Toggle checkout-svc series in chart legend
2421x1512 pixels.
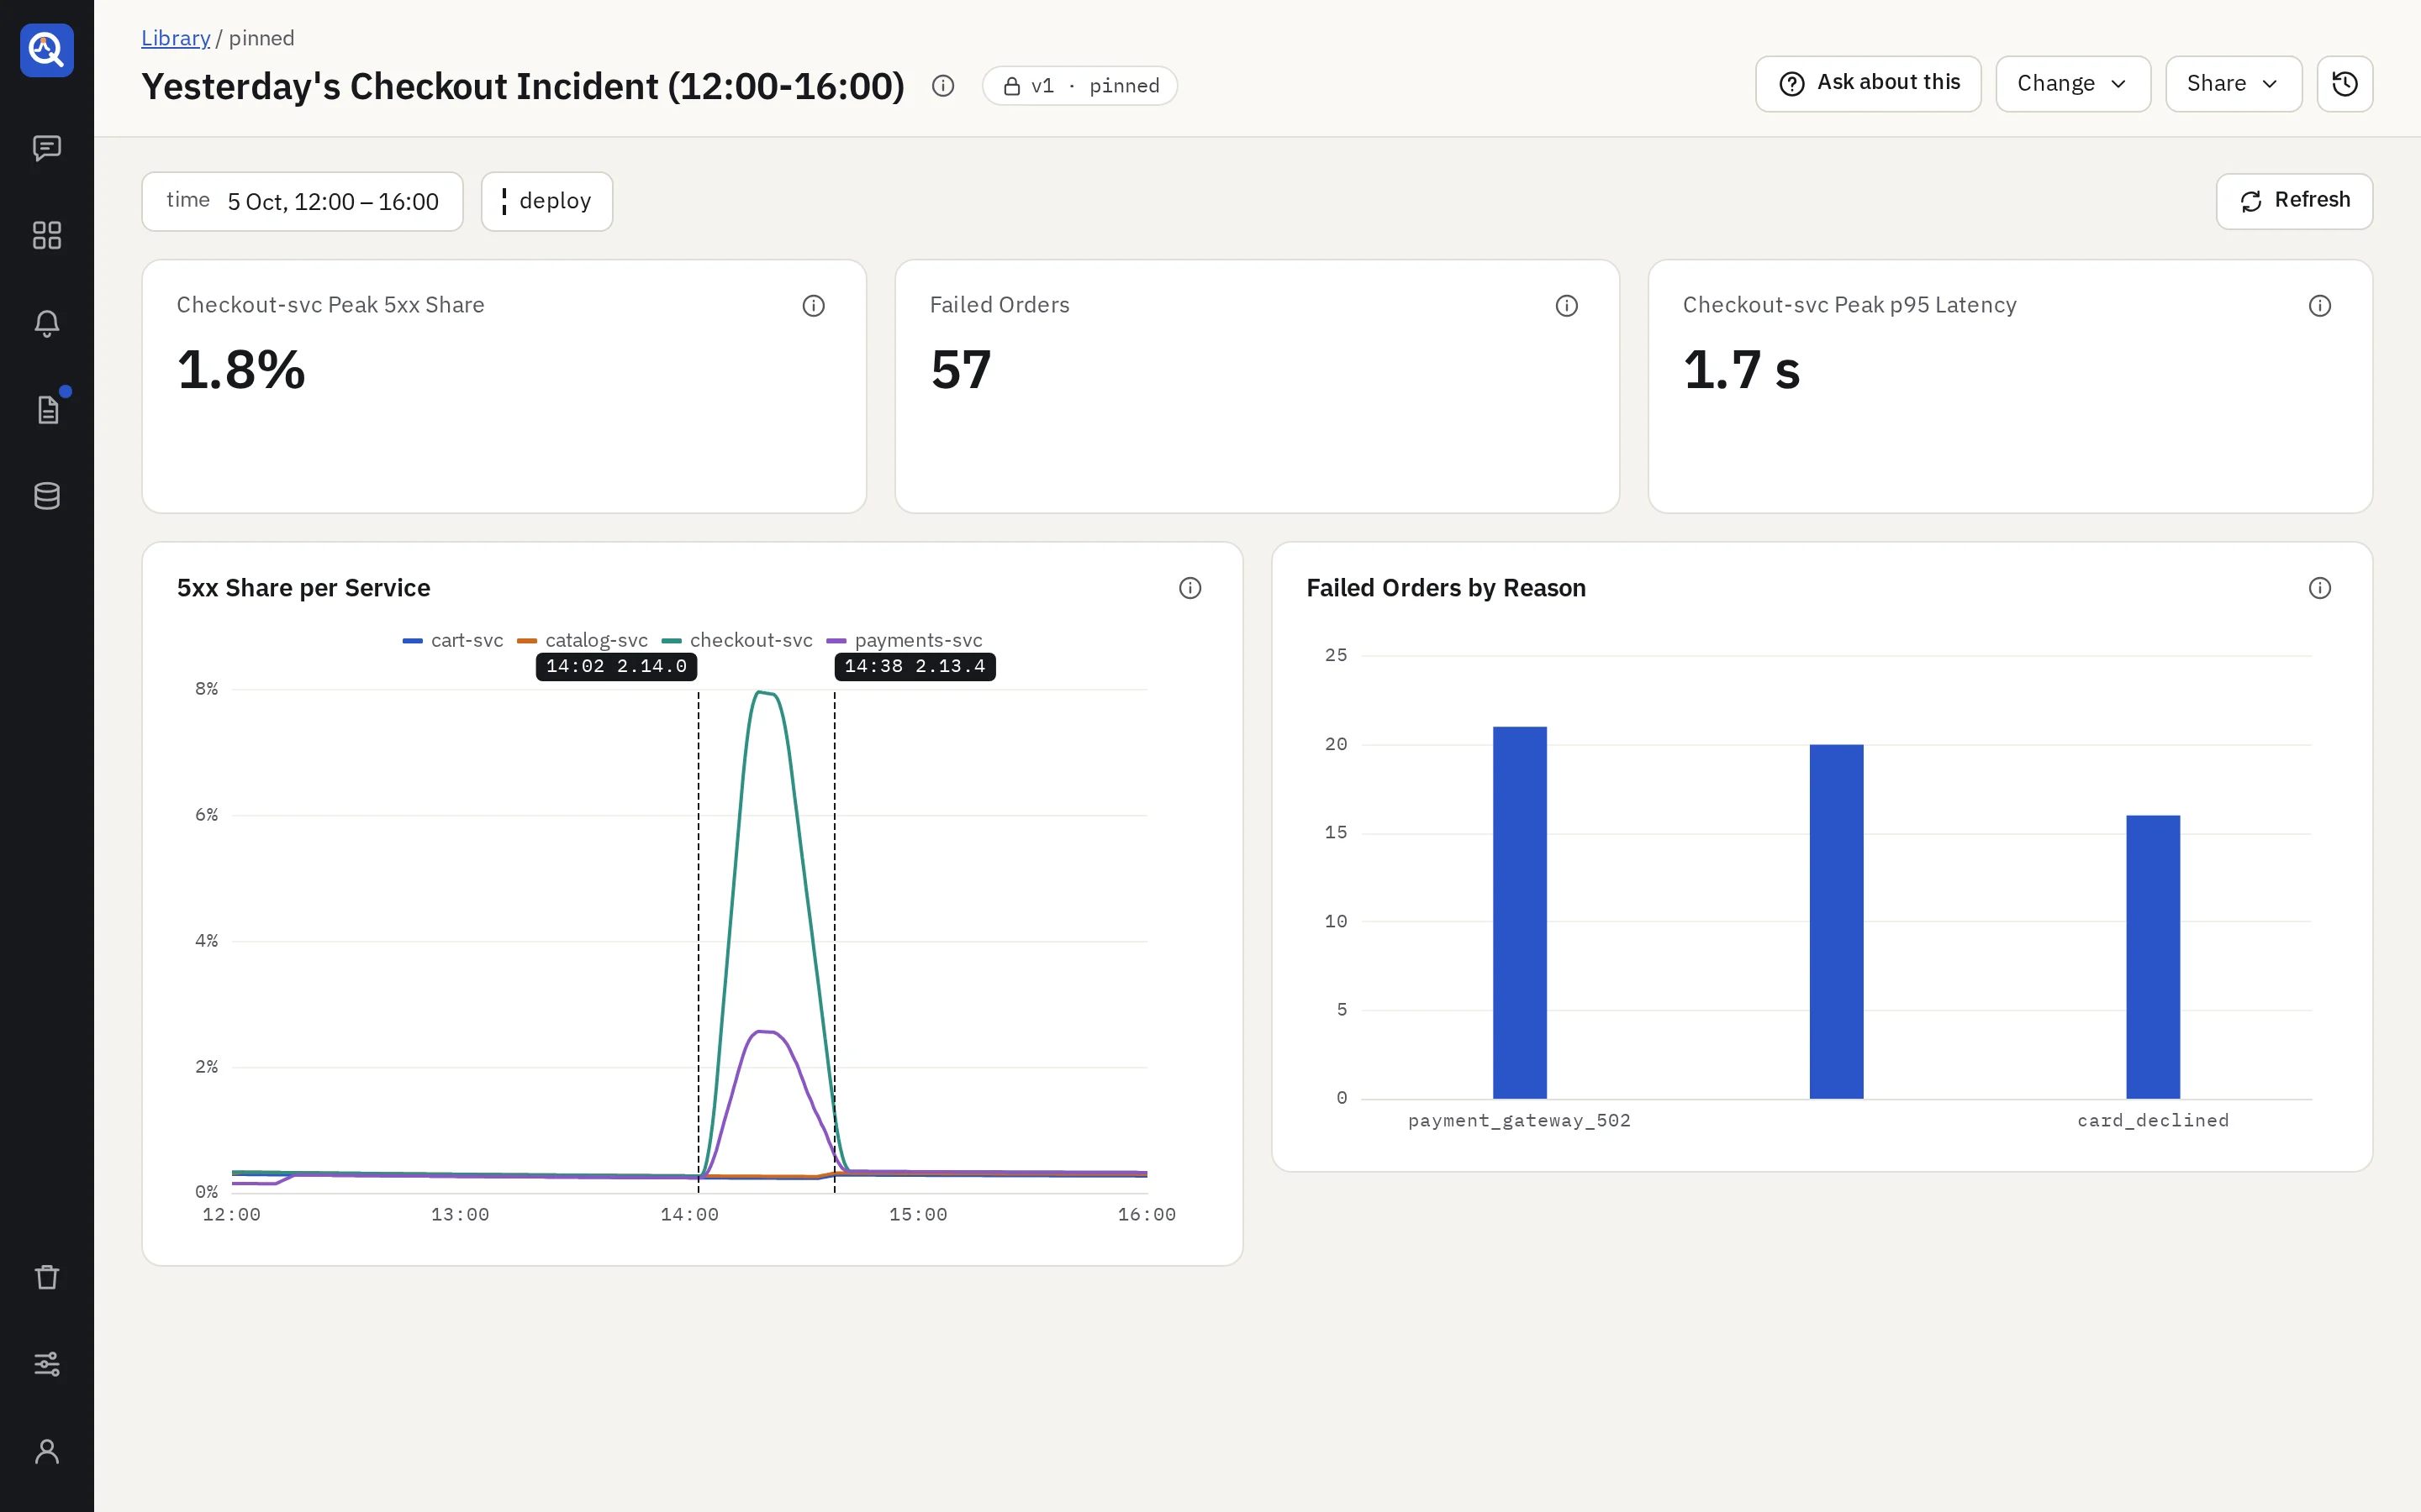pos(737,640)
